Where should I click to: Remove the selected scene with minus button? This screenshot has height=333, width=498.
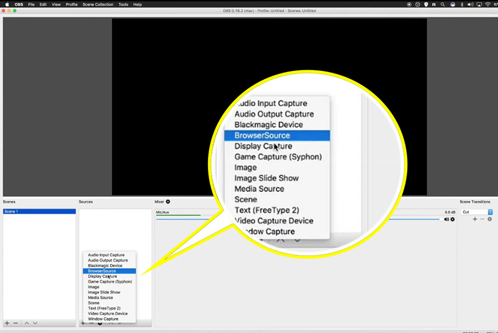(x=16, y=323)
